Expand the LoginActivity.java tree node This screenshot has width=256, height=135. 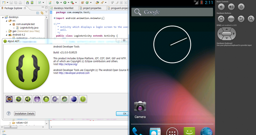coord(14,28)
